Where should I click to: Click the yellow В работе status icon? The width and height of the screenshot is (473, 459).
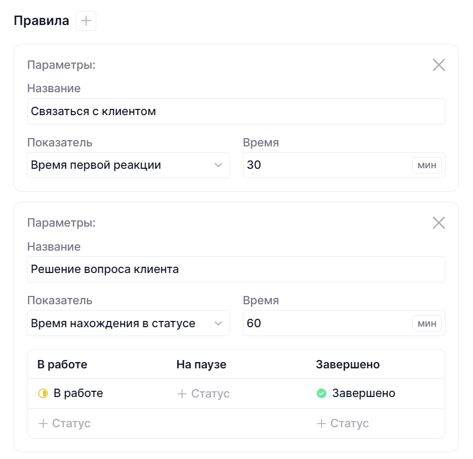coord(43,393)
